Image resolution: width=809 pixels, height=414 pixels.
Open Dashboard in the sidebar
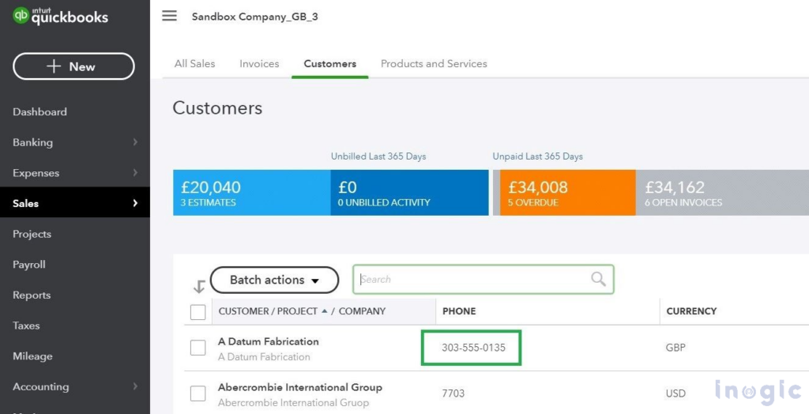tap(40, 112)
